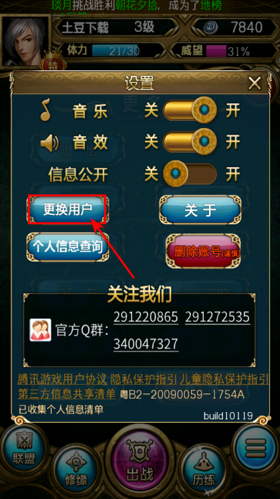The width and height of the screenshot is (280, 499).
Task: Click the 官方Q群 people icon
Action: [x=40, y=330]
